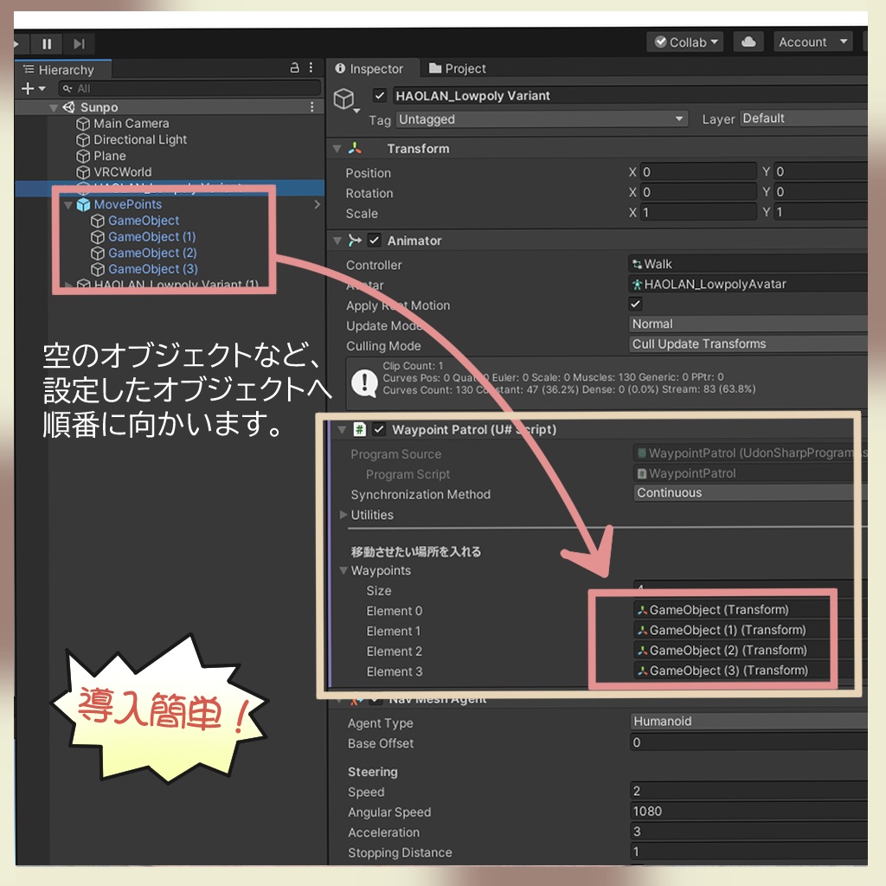Image resolution: width=886 pixels, height=886 pixels.
Task: Click the Stopping Distance field
Action: point(748,851)
